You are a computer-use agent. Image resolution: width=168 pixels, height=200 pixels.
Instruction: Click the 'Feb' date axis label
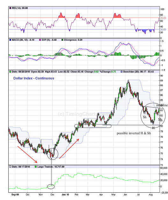click(77, 195)
